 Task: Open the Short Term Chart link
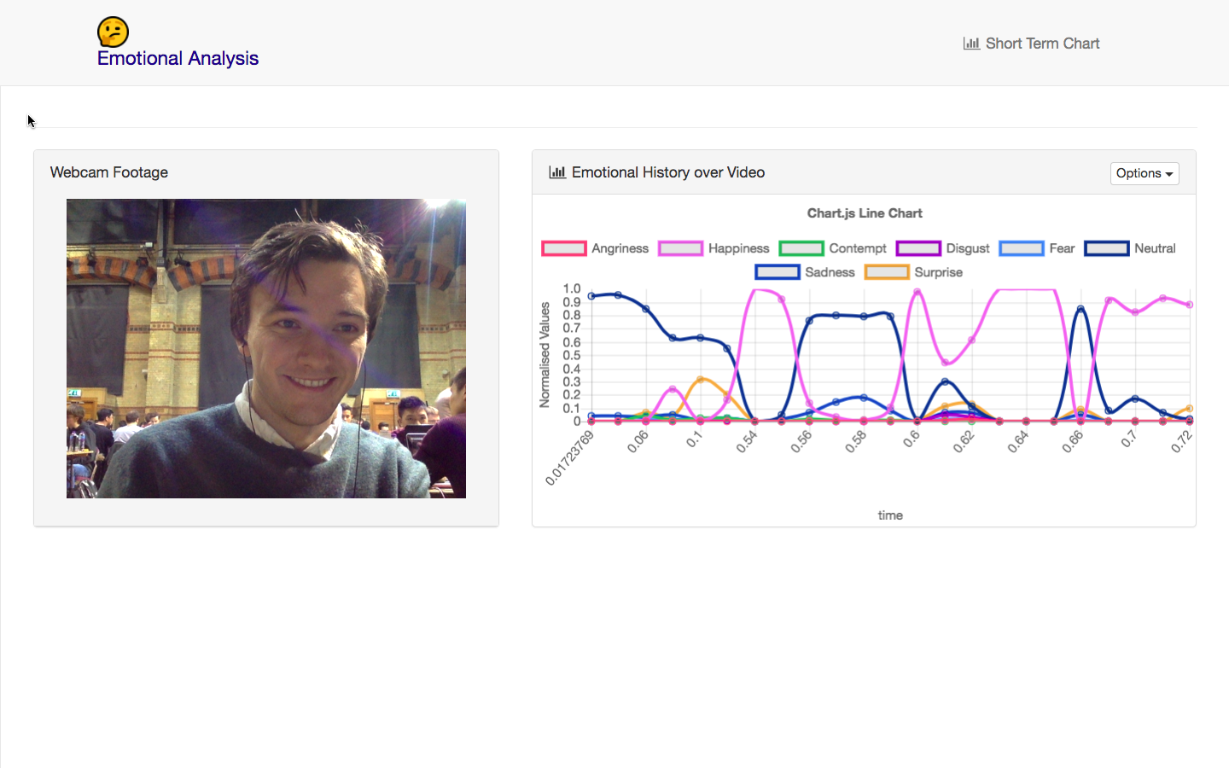pos(1031,44)
